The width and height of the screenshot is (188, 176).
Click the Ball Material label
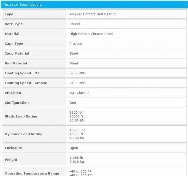(16, 63)
